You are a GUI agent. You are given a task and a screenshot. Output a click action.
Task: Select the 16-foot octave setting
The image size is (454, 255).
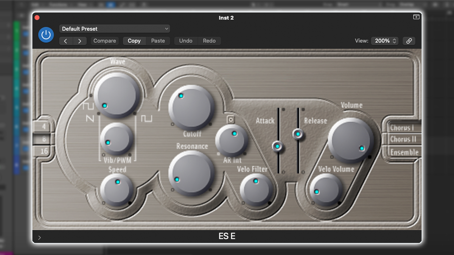pos(44,151)
